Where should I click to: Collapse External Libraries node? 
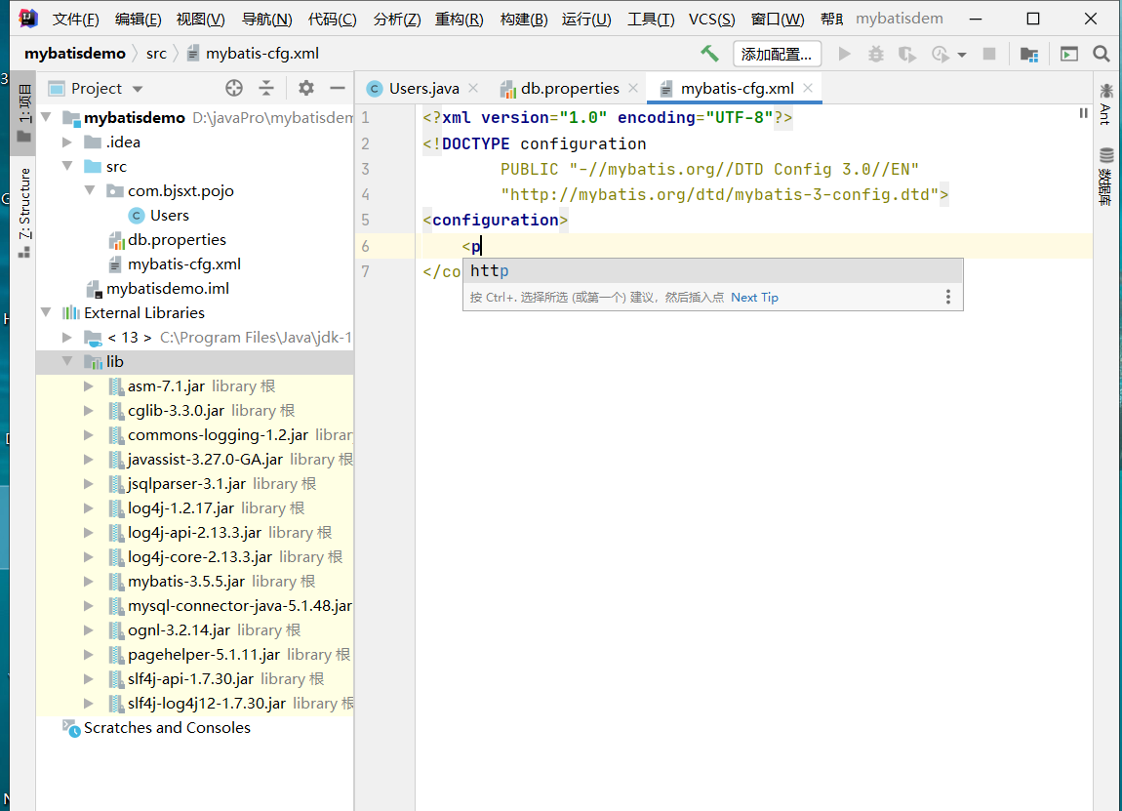(47, 312)
